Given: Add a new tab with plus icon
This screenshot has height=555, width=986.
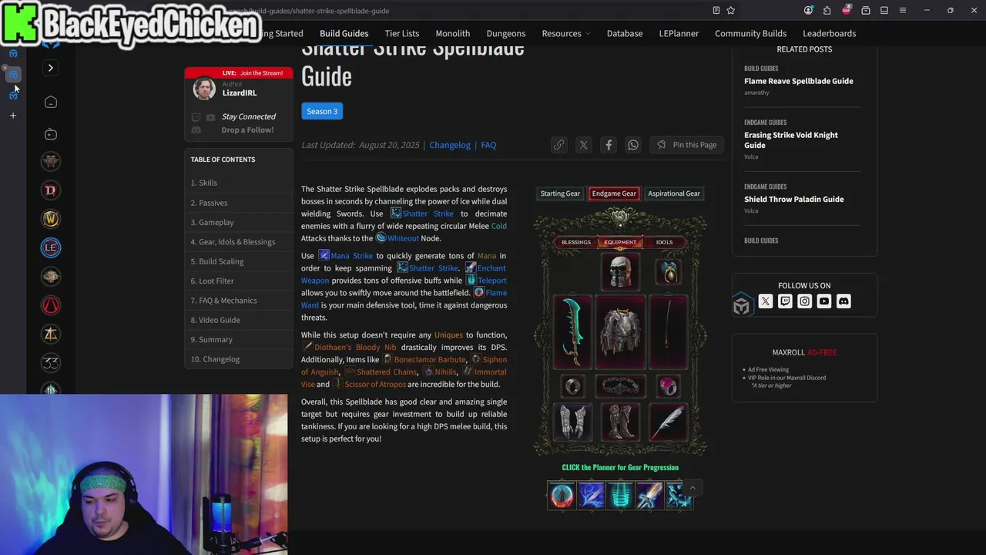Looking at the screenshot, I should tap(12, 116).
